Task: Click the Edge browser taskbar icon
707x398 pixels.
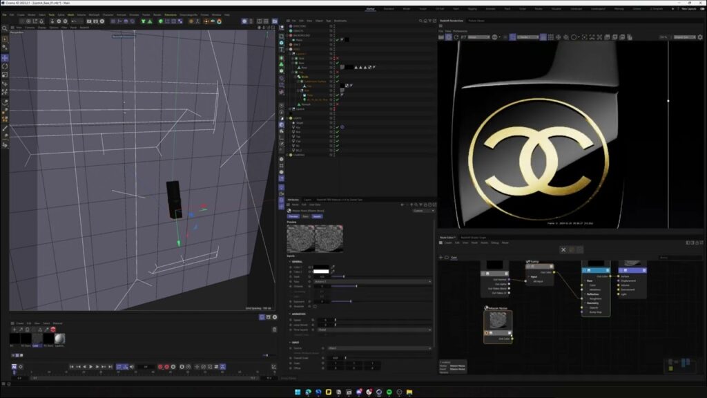Action: pyautogui.click(x=308, y=392)
